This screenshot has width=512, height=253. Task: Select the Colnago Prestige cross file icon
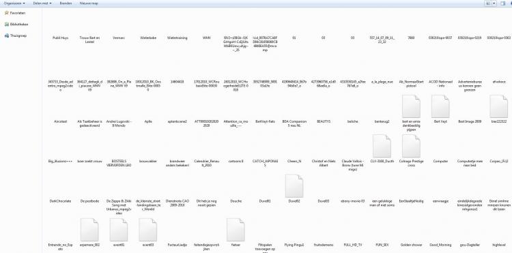coord(412,146)
